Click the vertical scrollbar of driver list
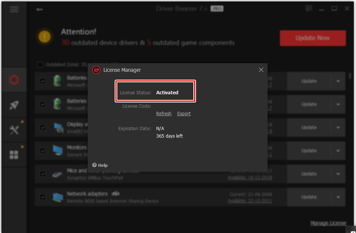This screenshot has width=356, height=233. (350, 76)
